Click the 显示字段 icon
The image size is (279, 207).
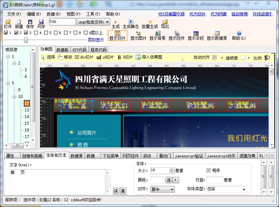click(196, 33)
